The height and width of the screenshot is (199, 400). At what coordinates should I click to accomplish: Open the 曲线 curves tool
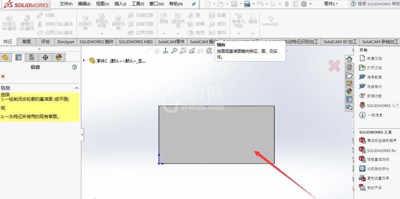253,19
